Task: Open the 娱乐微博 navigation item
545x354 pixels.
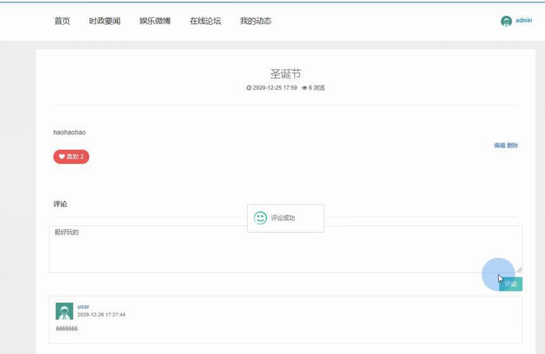Action: pos(155,21)
